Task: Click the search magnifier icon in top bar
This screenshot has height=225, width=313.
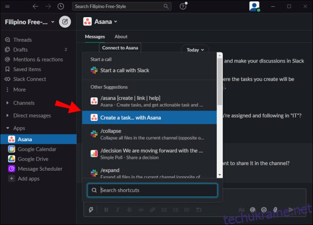Action: (166, 6)
